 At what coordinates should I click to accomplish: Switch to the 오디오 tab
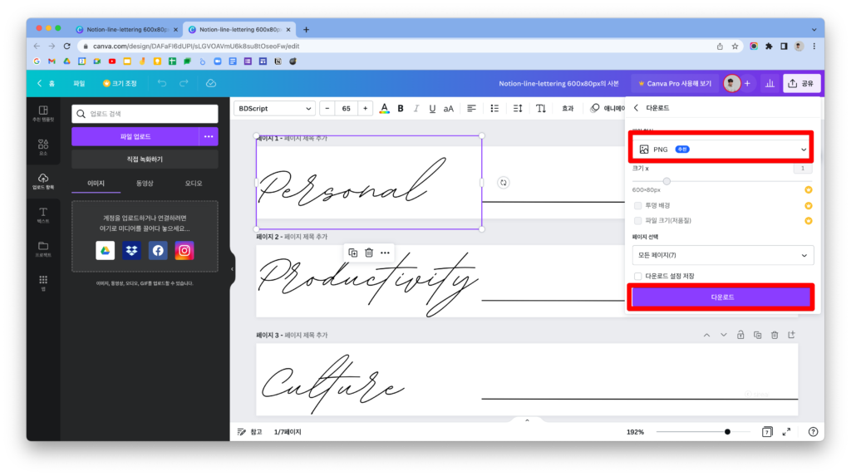click(x=193, y=183)
